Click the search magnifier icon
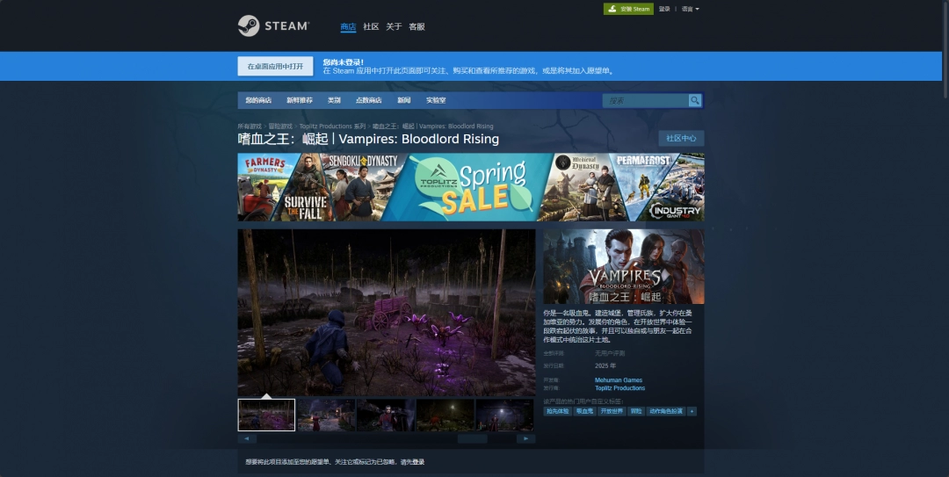This screenshot has width=949, height=477. click(x=695, y=100)
